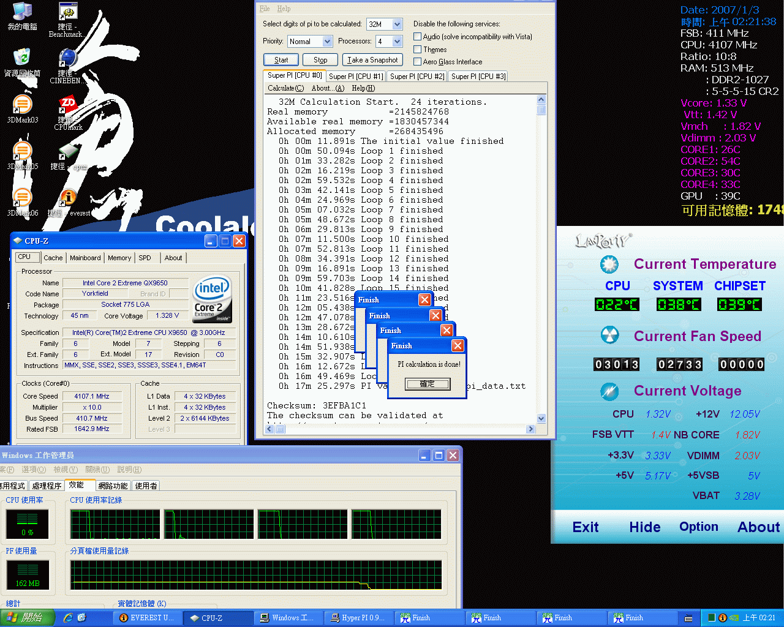Switch to the 處理程序 tab in Task Manager
Screen dimensions: 784x627
tap(47, 486)
